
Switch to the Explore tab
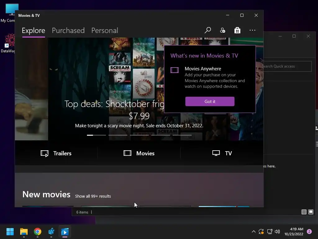coord(34,30)
